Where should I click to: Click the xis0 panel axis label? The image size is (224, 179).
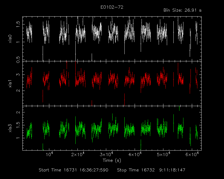click(x=10, y=39)
